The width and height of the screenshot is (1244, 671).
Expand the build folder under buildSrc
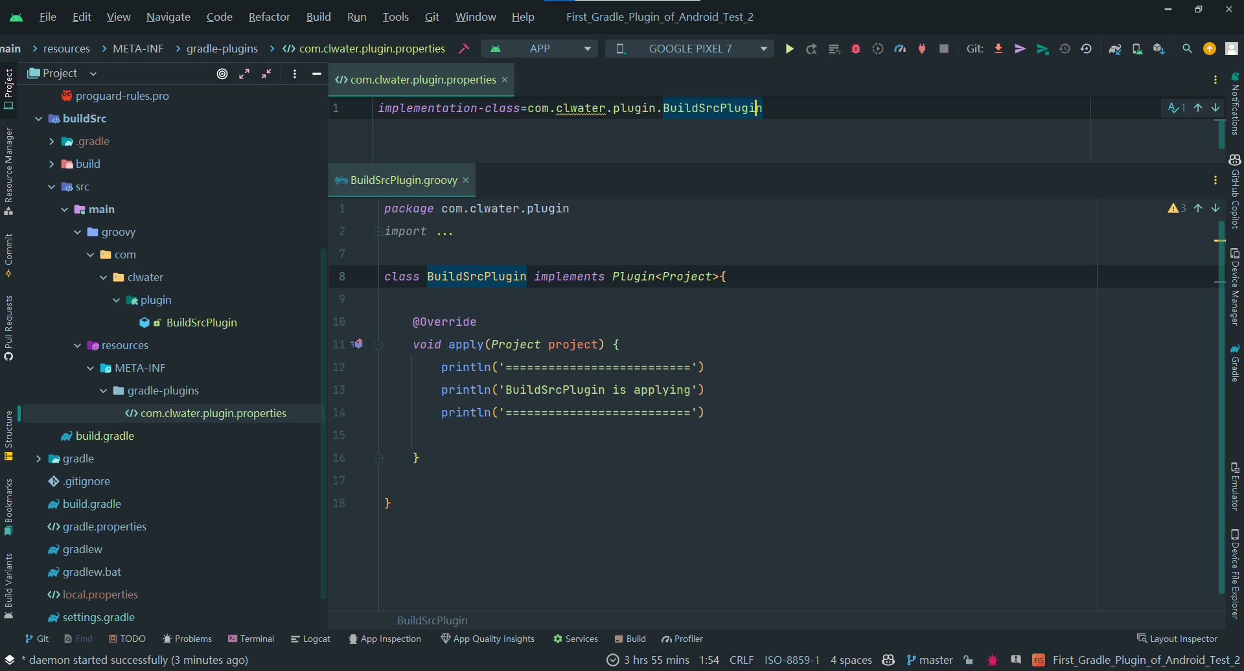coord(52,164)
